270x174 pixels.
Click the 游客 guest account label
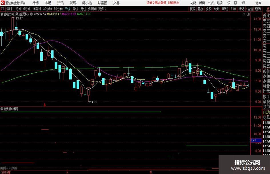(x=258, y=3)
